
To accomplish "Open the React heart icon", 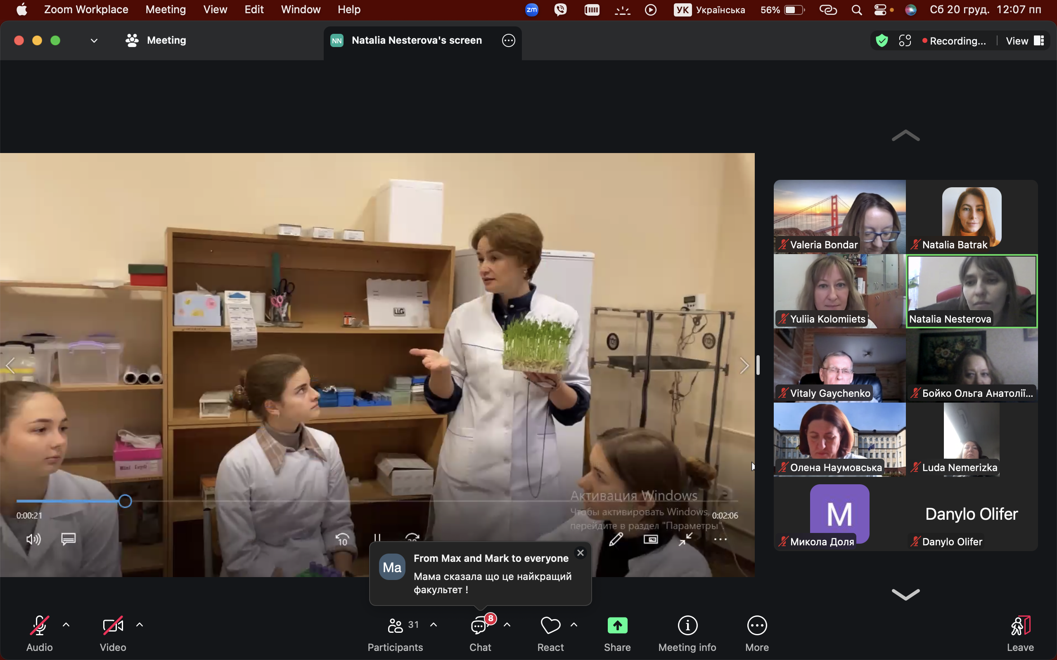I will [x=550, y=626].
